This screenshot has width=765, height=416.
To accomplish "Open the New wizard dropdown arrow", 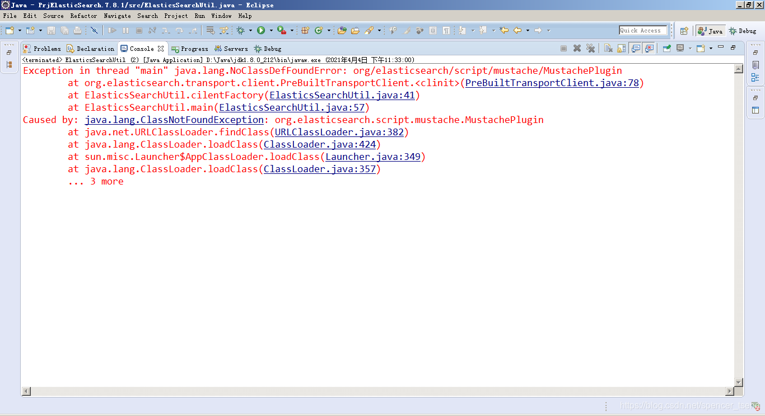I will point(18,31).
